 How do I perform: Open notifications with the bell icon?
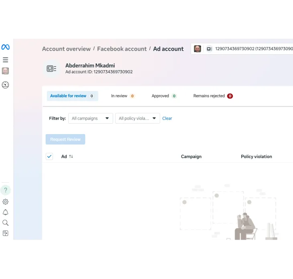pos(5,212)
